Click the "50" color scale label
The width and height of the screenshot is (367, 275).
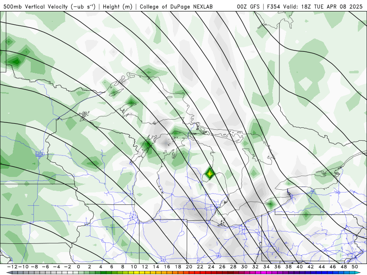[355, 267]
